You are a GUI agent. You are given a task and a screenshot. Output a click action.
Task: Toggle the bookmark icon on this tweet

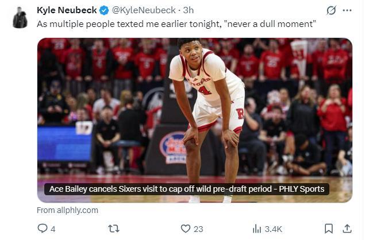click(328, 229)
